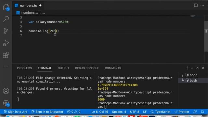This screenshot has height=117, width=208.
Task: Open the Explorer view in activity bar
Action: pos(6,7)
